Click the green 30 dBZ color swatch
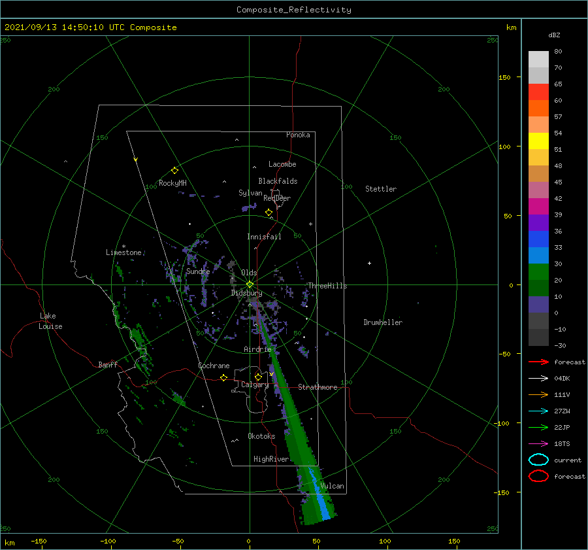Image resolution: width=588 pixels, height=550 pixels. click(x=538, y=272)
